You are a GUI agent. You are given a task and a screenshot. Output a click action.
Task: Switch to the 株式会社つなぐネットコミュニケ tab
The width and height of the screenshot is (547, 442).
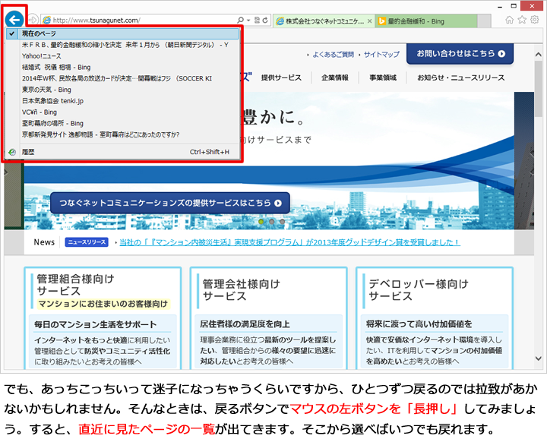(x=324, y=21)
